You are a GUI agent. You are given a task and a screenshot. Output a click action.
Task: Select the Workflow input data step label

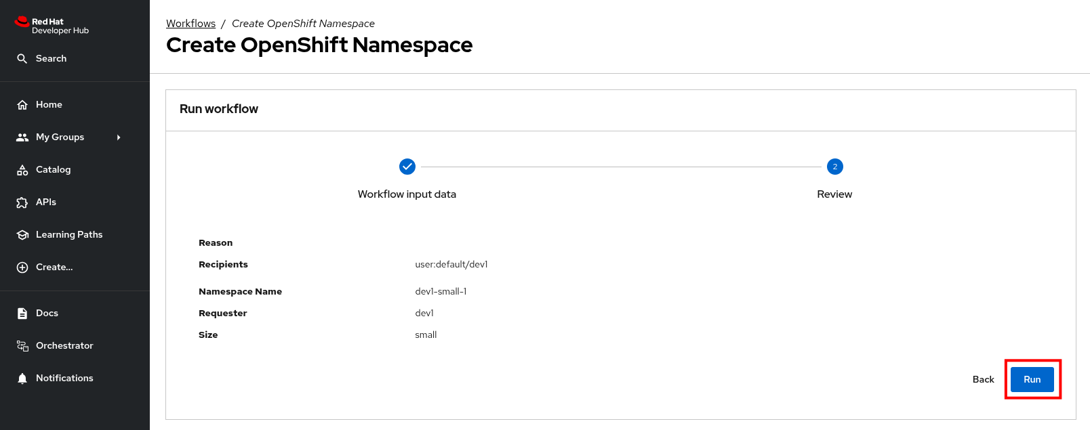click(407, 194)
